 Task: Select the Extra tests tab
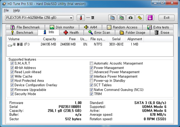(x=158, y=27)
